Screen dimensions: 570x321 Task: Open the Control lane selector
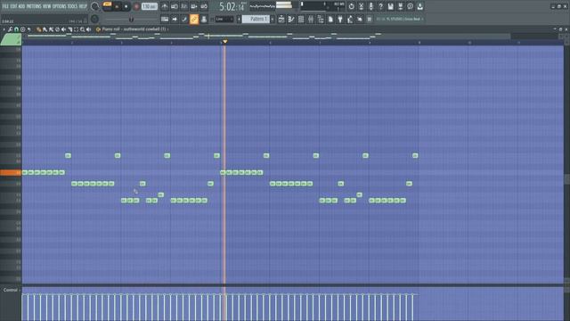click(11, 290)
